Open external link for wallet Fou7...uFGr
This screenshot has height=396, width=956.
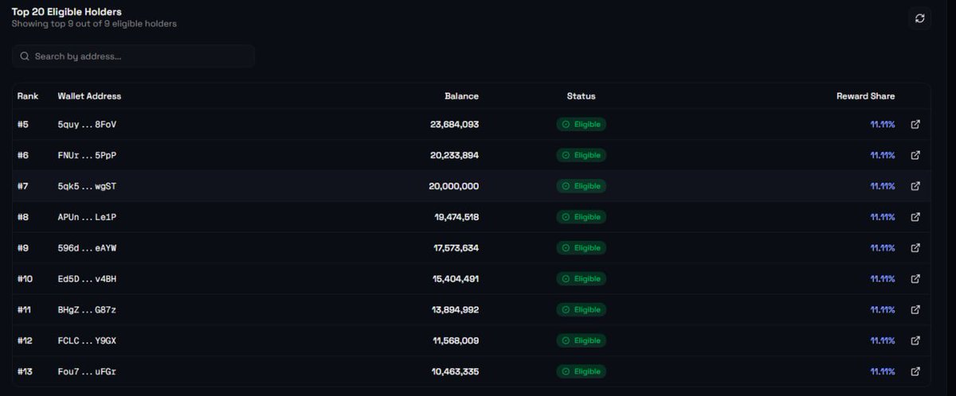click(915, 371)
